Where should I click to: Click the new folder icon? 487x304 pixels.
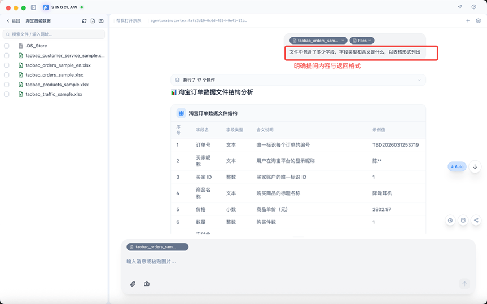101,21
